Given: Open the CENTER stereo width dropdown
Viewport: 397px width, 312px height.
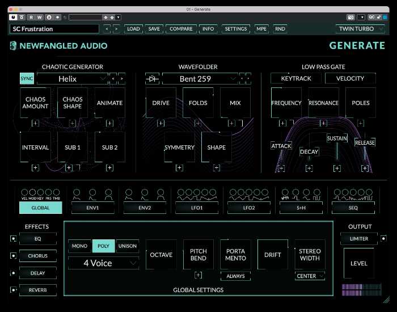Looking at the screenshot, I should 310,276.
